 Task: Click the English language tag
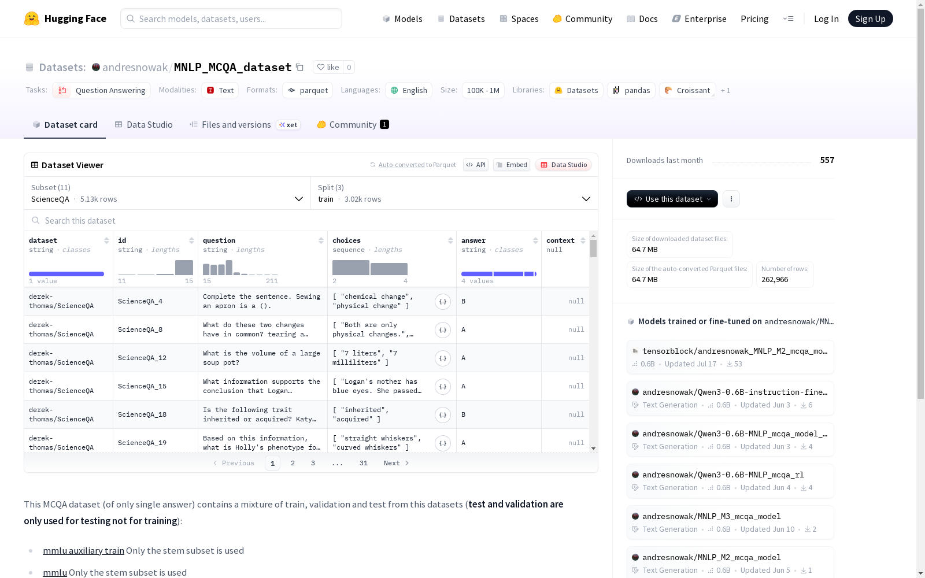409,90
